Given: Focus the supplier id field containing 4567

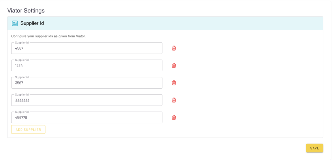Looking at the screenshot, I should pyautogui.click(x=87, y=48).
